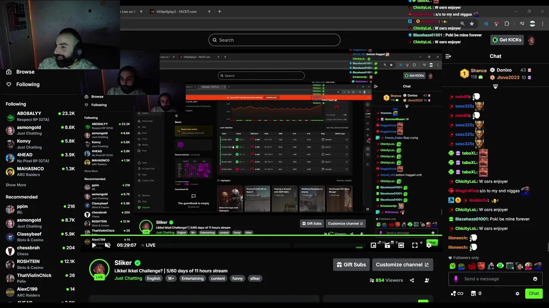Viewport: 549px width, 308px height.
Task: Enter fullscreen from the video player controls
Action: click(x=415, y=245)
